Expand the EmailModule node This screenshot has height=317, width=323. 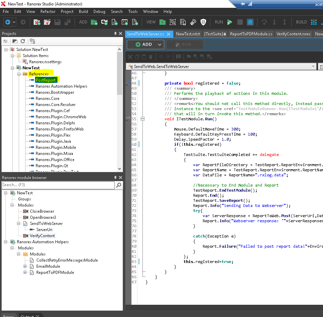pos(26,266)
